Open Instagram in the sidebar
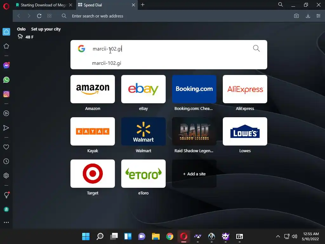Image resolution: width=325 pixels, height=244 pixels. (6, 94)
